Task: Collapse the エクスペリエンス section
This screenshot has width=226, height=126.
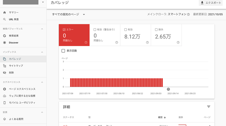Action: pyautogui.click(x=42, y=82)
